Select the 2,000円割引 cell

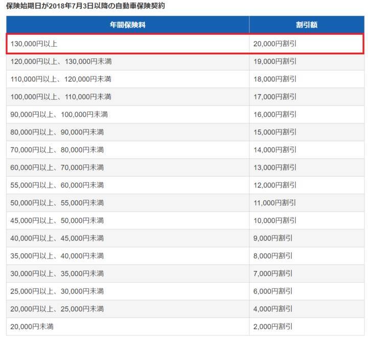tap(307, 327)
